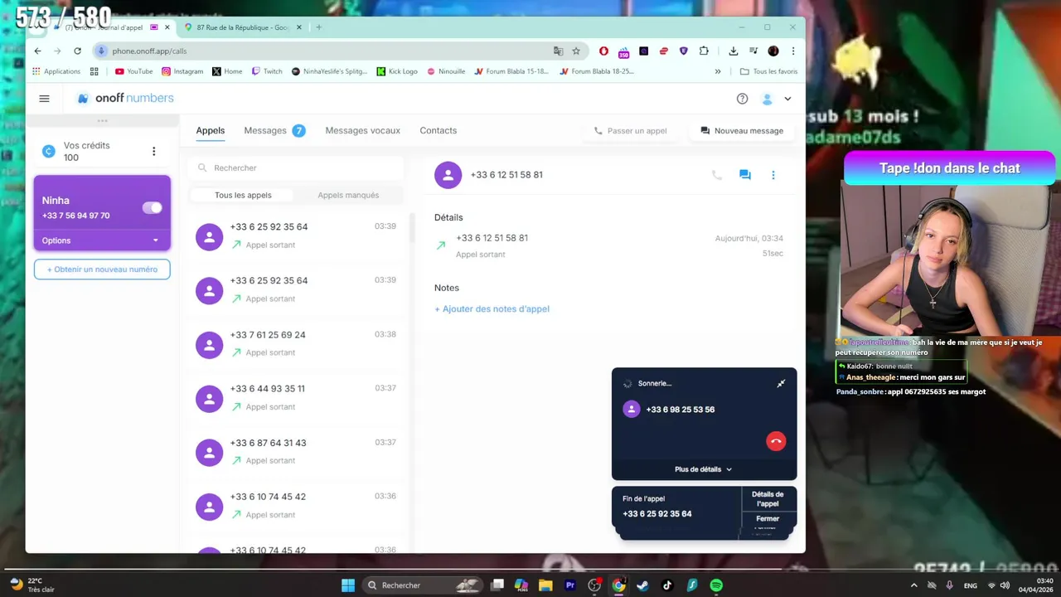1061x597 pixels.
Task: Open File Explorer from the taskbar
Action: 545,585
